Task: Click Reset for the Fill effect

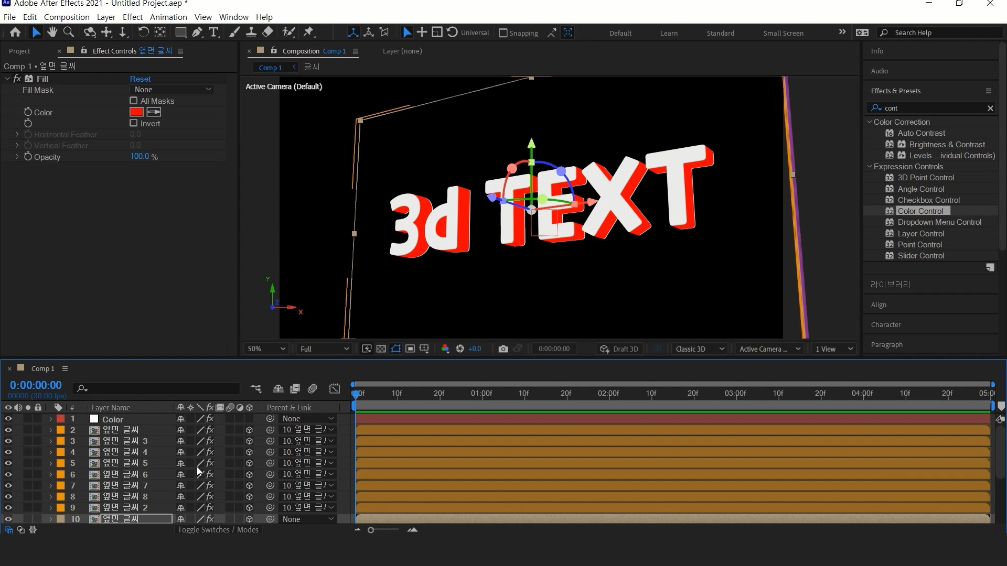Action: coord(140,79)
